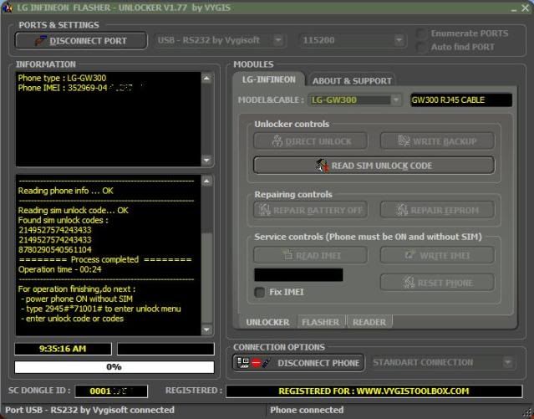Minimize the Flasher-Unlocker window
534x419 pixels.
coord(514,8)
